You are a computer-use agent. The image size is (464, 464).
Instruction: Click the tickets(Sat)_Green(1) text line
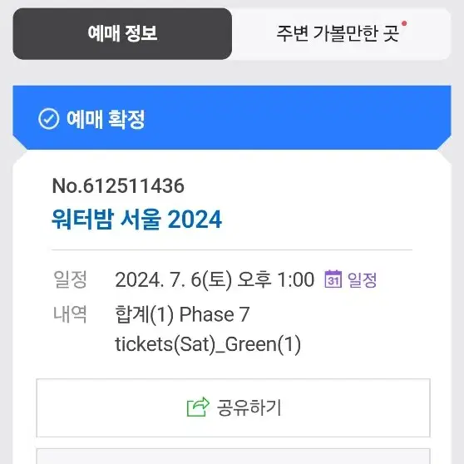coord(208,344)
